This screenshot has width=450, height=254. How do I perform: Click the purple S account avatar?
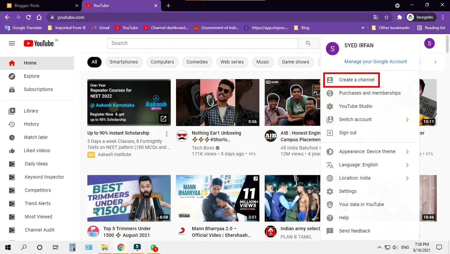pos(429,43)
